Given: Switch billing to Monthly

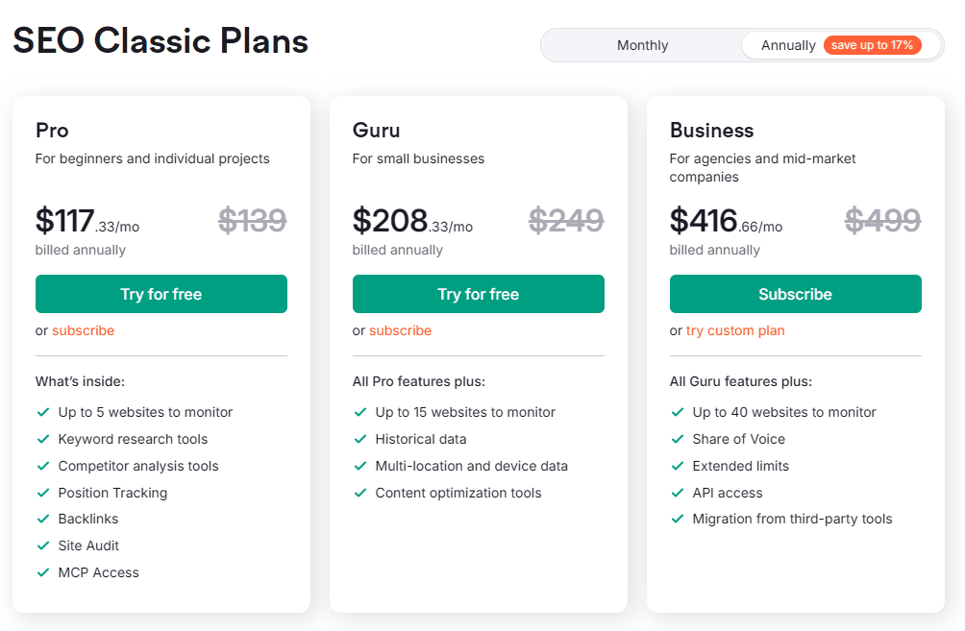Looking at the screenshot, I should [641, 44].
